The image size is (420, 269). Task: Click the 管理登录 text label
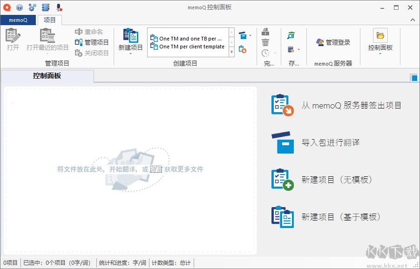(338, 42)
